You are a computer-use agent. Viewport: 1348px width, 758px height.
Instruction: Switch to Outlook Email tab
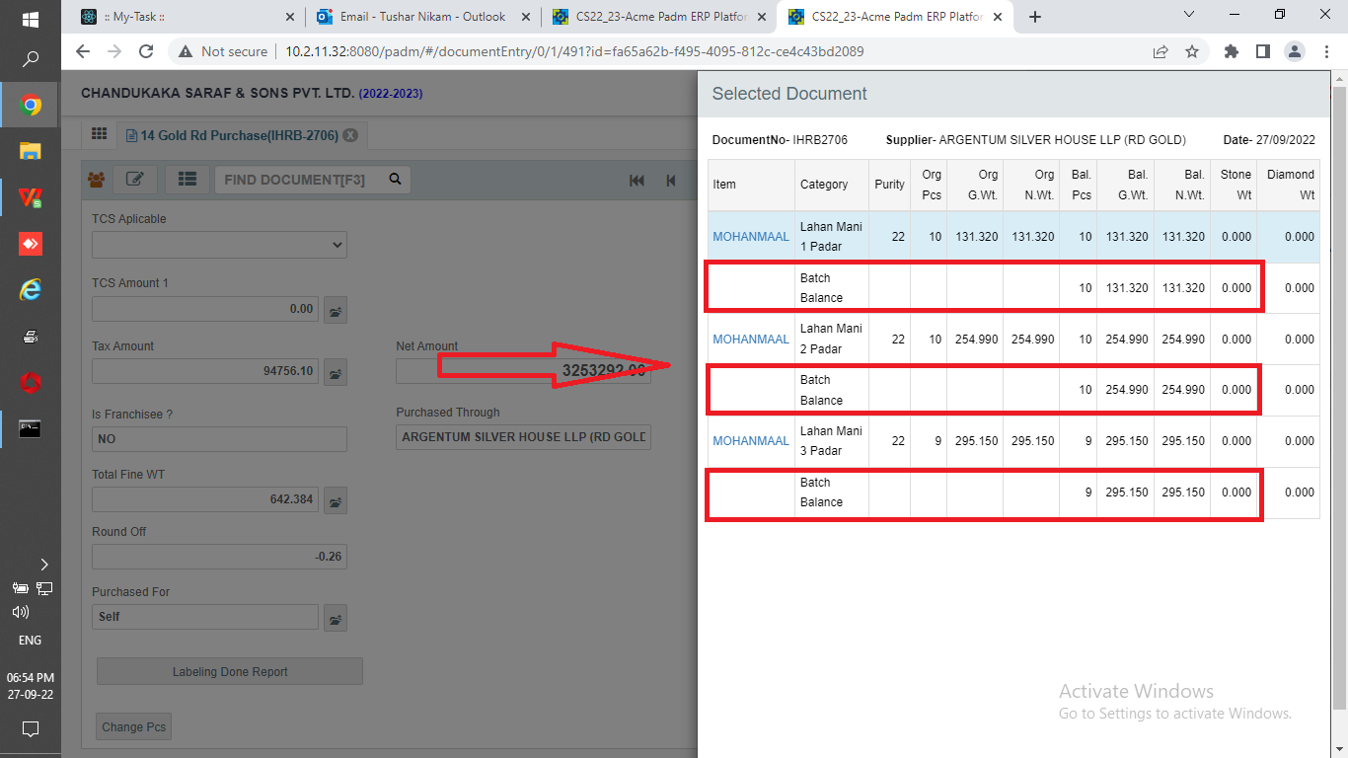point(422,17)
